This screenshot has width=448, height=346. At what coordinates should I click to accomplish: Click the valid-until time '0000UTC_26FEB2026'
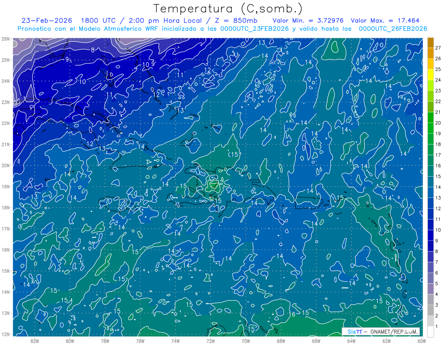pos(393,29)
